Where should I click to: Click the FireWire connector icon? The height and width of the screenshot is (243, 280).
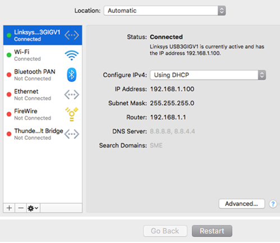click(72, 114)
